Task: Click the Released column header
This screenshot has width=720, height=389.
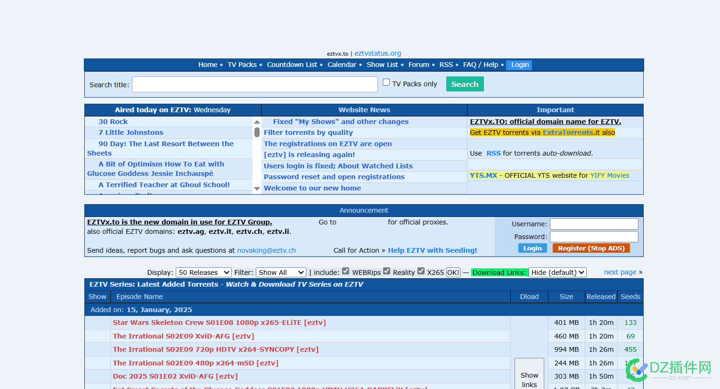Action: 601,297
